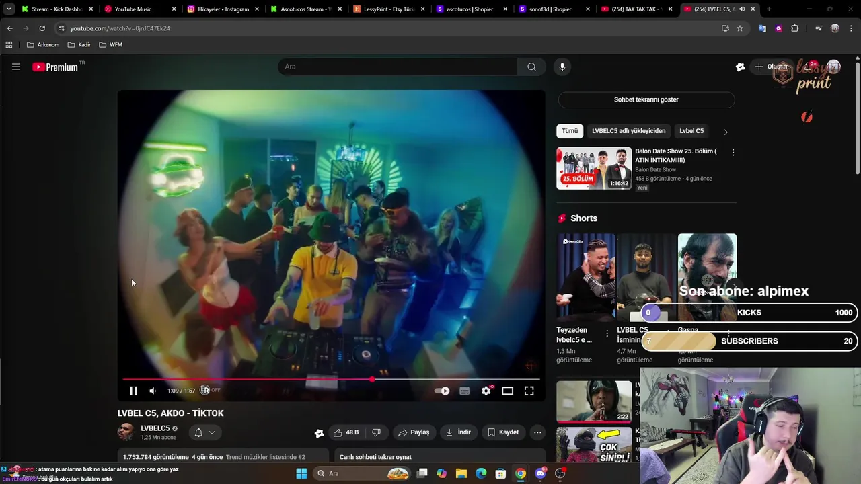The image size is (861, 484).
Task: Open Discord from the taskbar
Action: 540,473
